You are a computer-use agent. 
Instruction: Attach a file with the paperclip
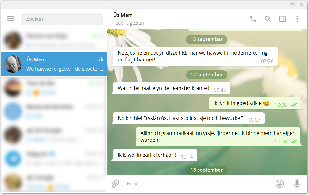coord(115,184)
